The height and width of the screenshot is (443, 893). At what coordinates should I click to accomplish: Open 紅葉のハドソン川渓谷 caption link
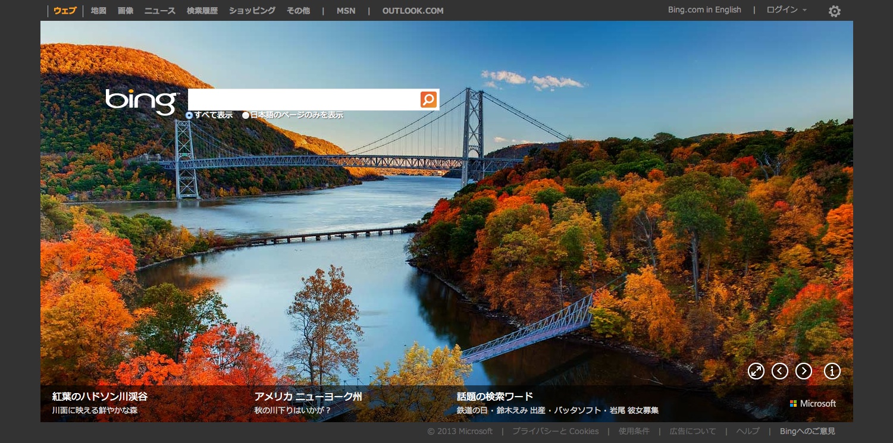coord(99,397)
